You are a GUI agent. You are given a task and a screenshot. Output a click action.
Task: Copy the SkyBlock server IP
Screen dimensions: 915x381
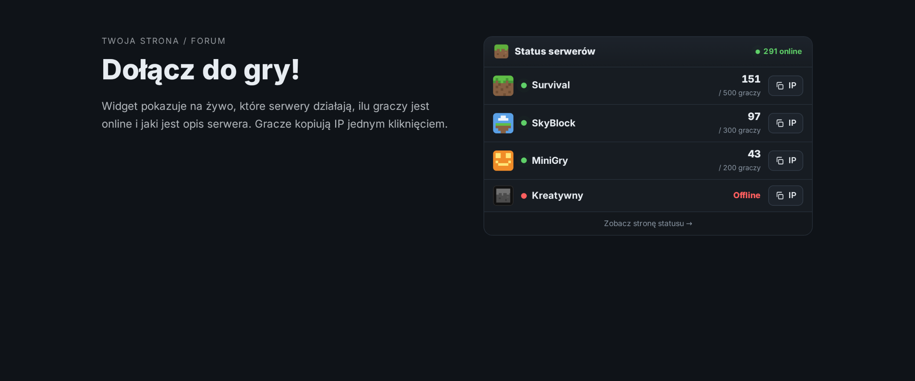pos(785,123)
